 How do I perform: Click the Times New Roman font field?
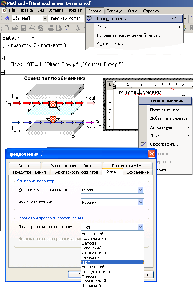point(66,19)
